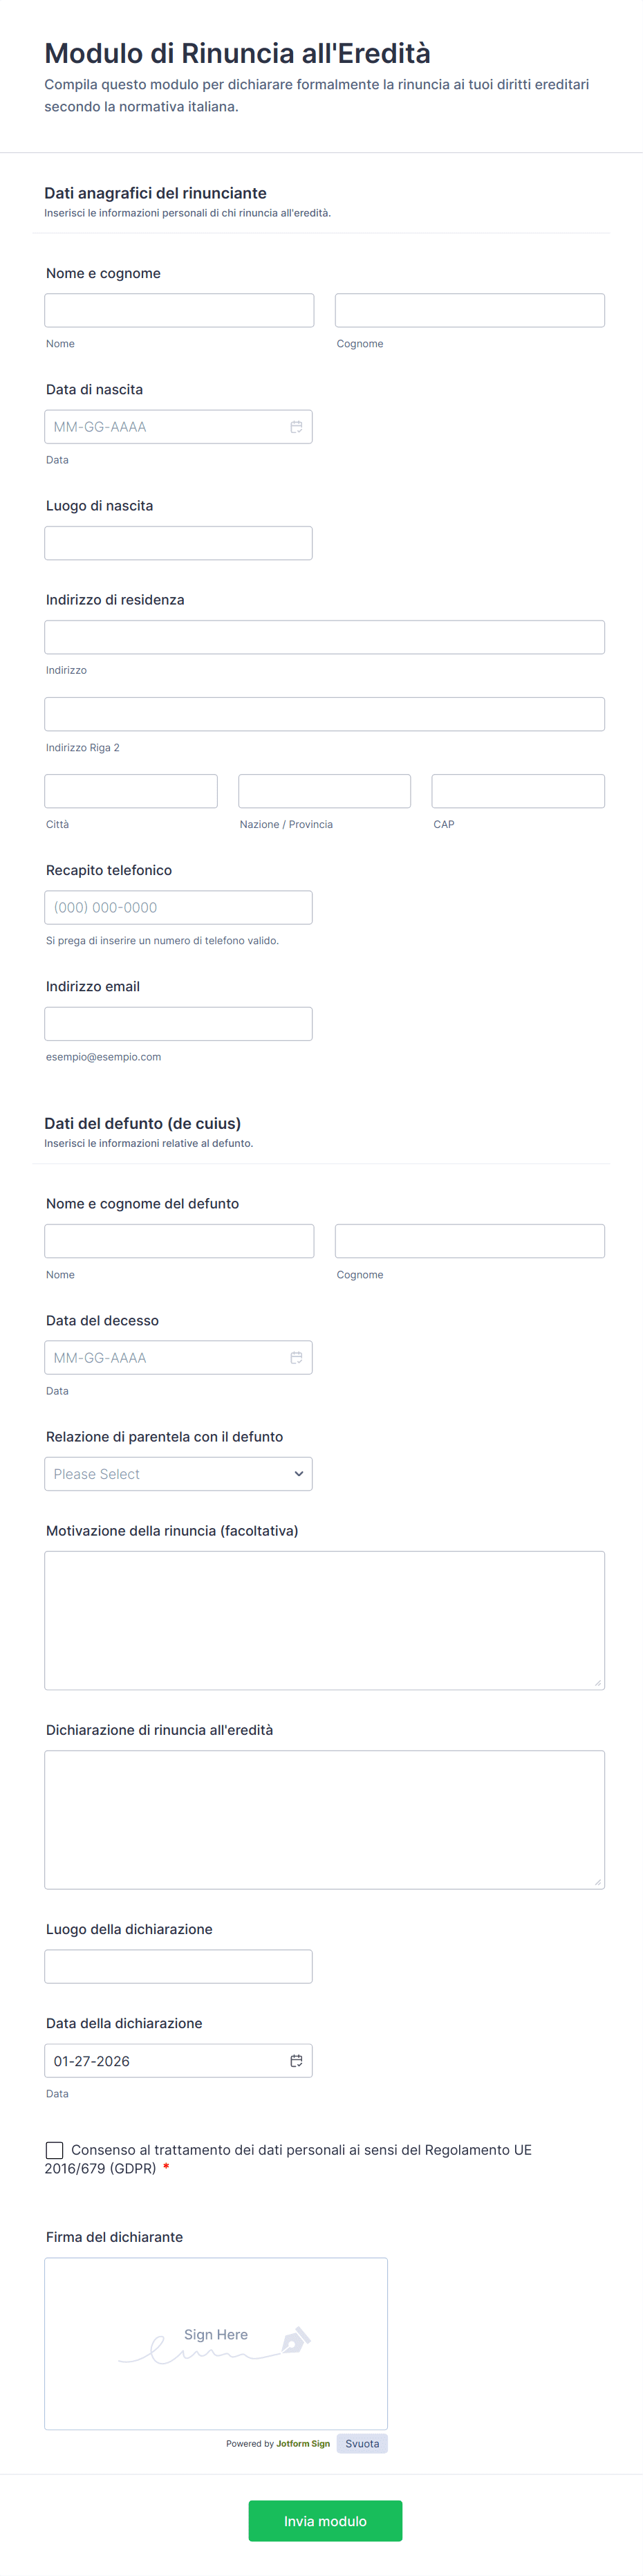Click Svuota to clear signature
643x2576 pixels.
click(362, 2443)
